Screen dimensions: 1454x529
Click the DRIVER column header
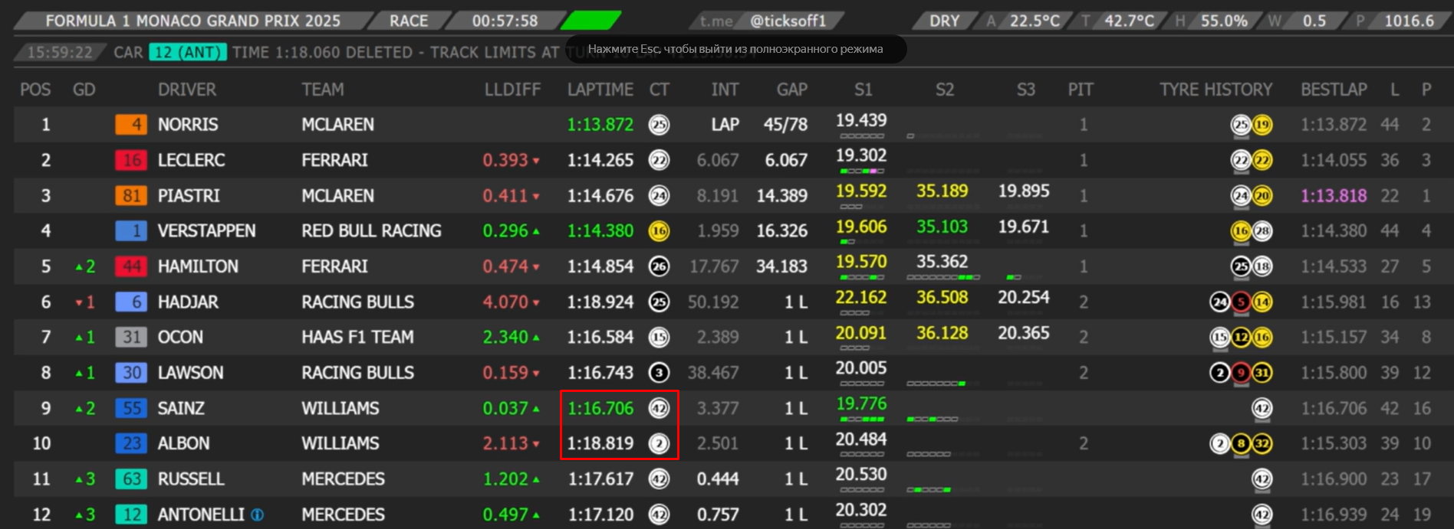pyautogui.click(x=187, y=90)
